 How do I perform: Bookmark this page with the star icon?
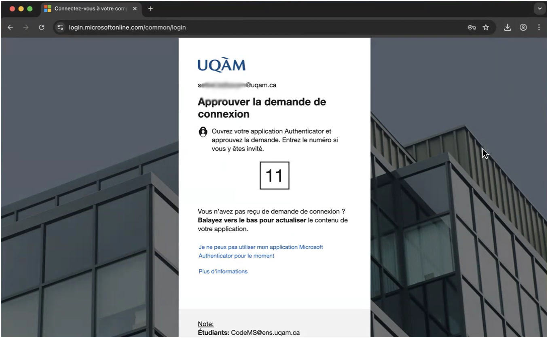[486, 27]
